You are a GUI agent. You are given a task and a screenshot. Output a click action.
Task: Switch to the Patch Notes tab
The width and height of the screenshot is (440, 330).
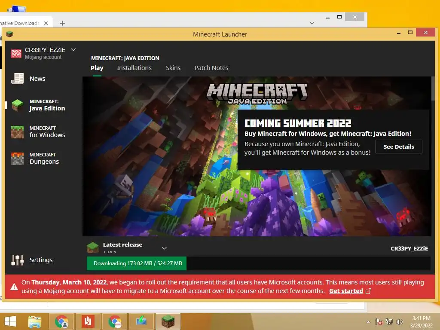[211, 68]
